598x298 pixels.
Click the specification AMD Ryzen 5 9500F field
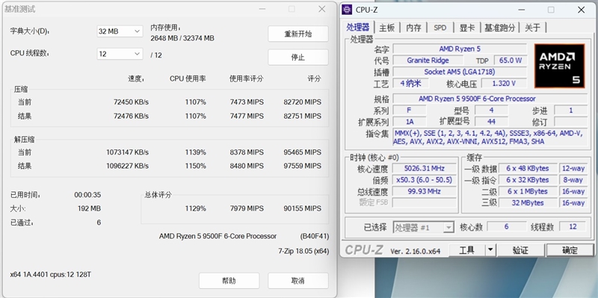pos(490,99)
